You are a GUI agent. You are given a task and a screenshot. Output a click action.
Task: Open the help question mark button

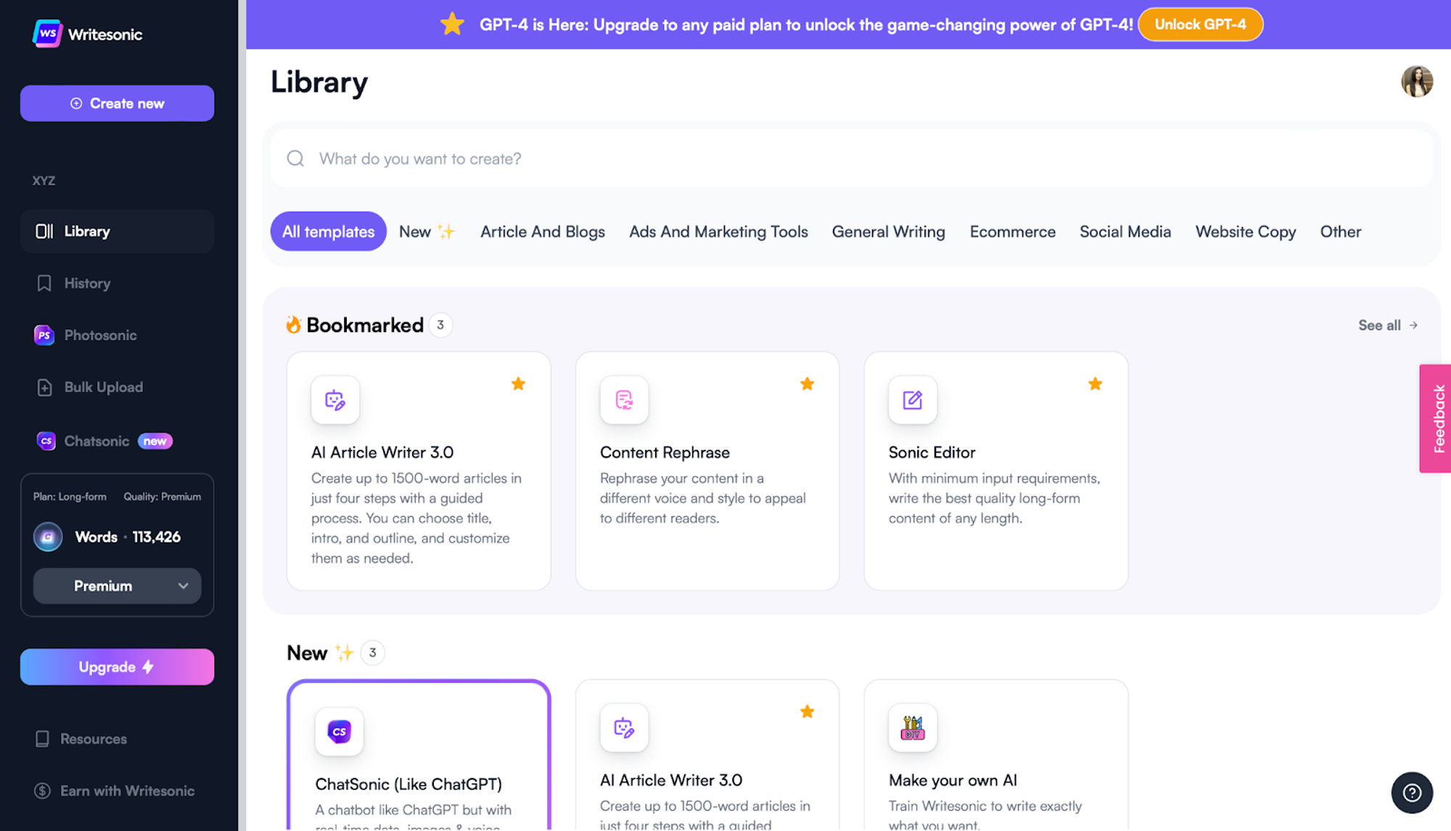point(1411,793)
